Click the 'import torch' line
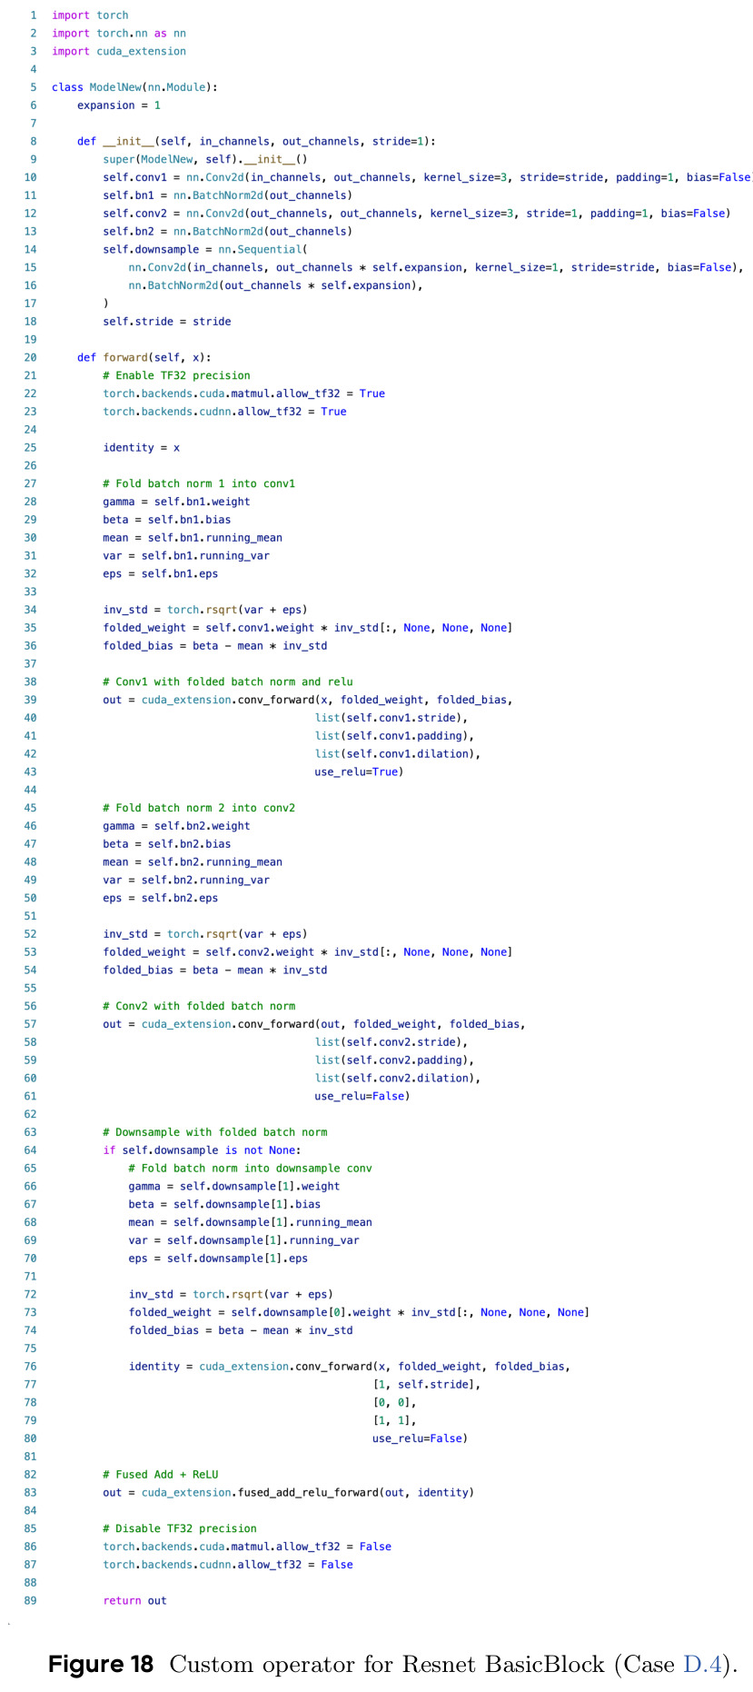The width and height of the screenshot is (753, 1692). 90,15
